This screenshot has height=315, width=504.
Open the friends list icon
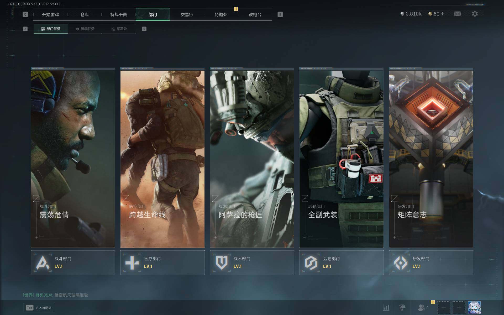[x=422, y=307]
